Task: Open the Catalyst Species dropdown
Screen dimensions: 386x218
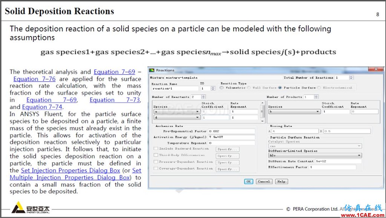Action: [x=315, y=146]
